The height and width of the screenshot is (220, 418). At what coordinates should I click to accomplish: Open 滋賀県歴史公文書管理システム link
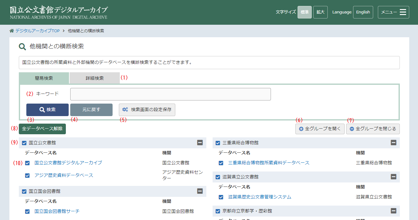click(260, 197)
